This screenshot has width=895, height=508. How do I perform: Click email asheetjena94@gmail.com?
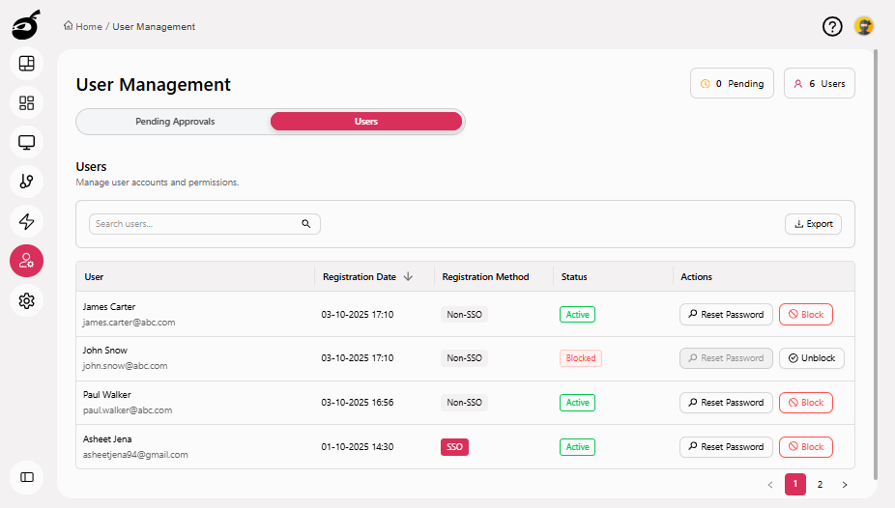[135, 455]
